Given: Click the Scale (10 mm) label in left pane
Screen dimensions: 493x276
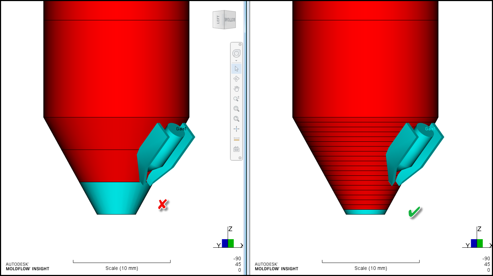Looking at the screenshot, I should [x=122, y=268].
